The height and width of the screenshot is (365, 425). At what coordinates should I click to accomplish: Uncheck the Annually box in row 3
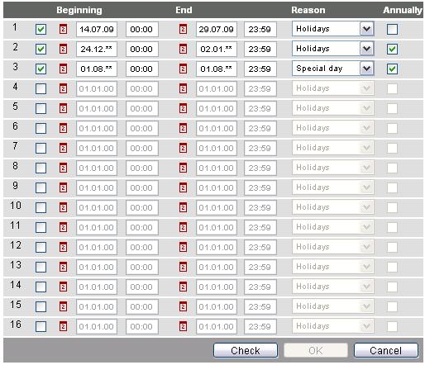[392, 69]
